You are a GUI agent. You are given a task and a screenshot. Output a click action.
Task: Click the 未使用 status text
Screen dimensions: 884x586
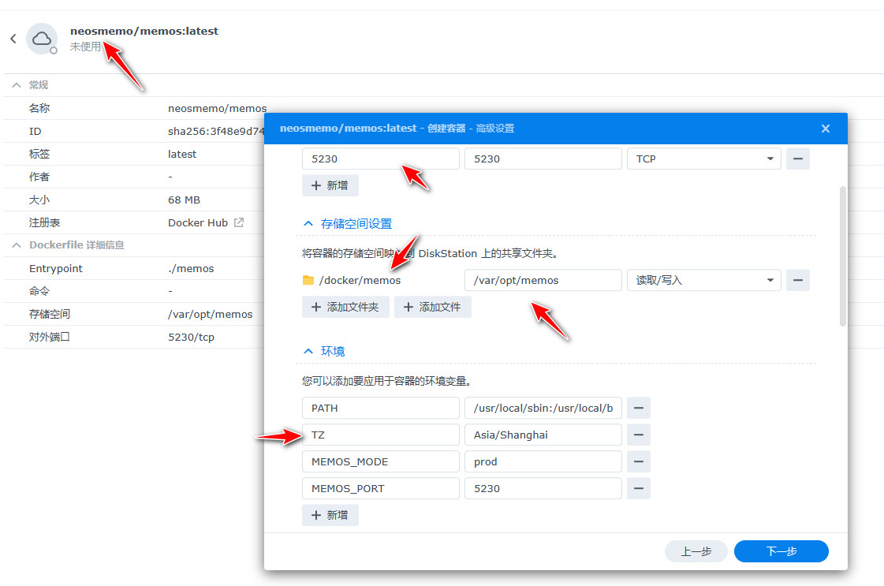(85, 47)
